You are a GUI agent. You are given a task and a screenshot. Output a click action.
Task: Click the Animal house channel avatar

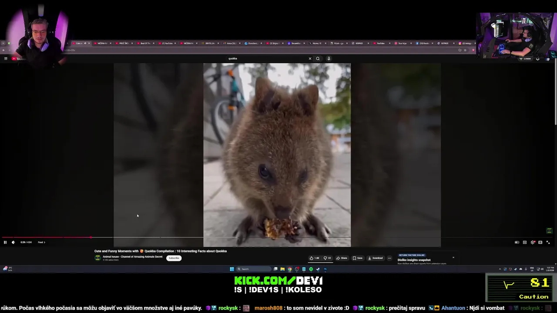[x=97, y=258]
